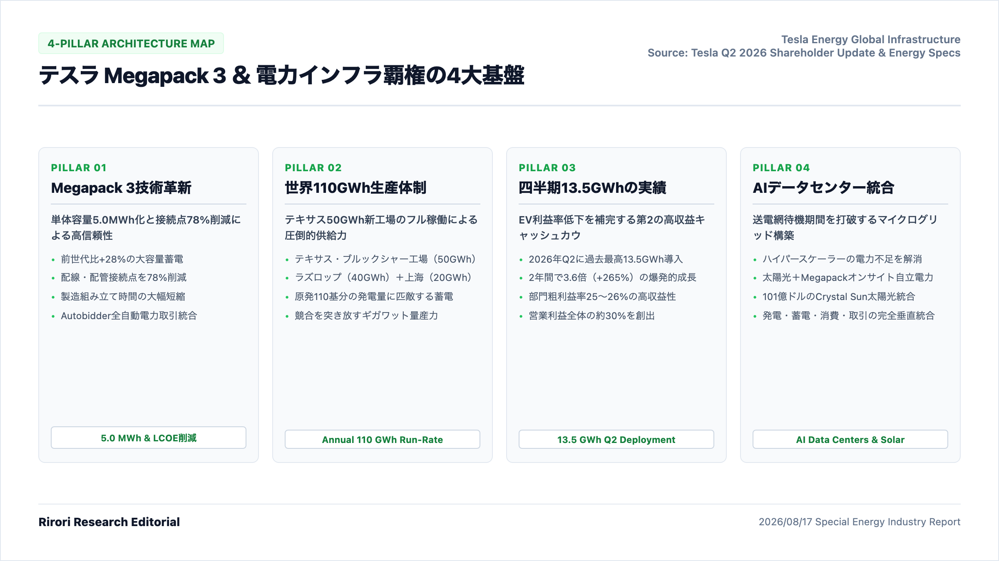Viewport: 999px width, 561px height.
Task: Click the bullet 配線・配管接続点を78%削減
Action: coord(124,278)
